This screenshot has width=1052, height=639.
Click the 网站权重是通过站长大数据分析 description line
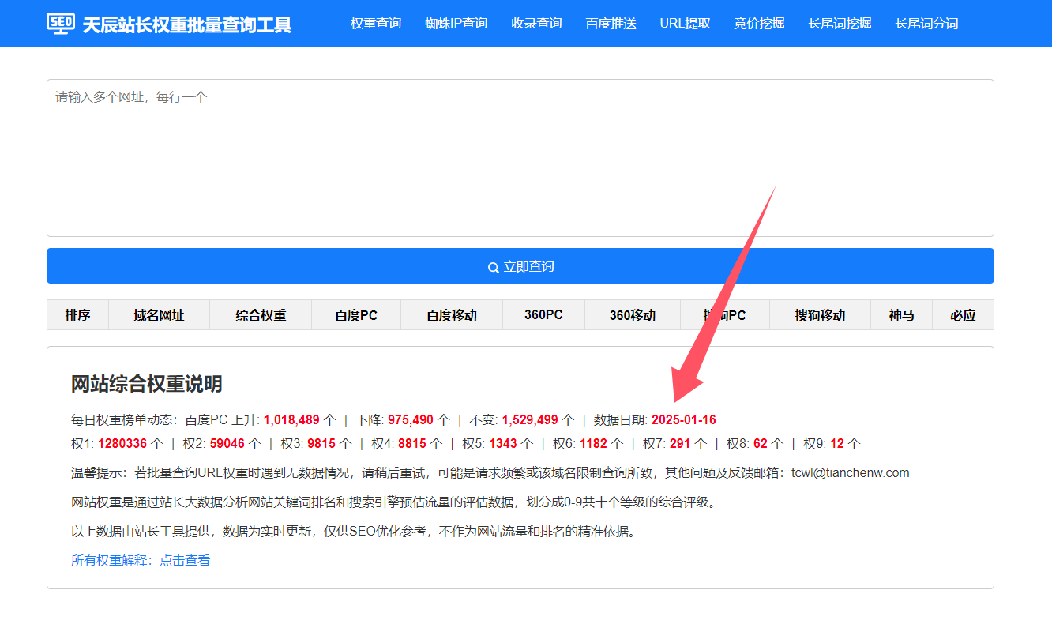click(393, 502)
